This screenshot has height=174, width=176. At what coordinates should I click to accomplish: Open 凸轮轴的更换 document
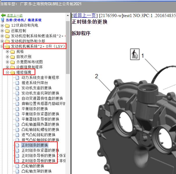[33, 166]
